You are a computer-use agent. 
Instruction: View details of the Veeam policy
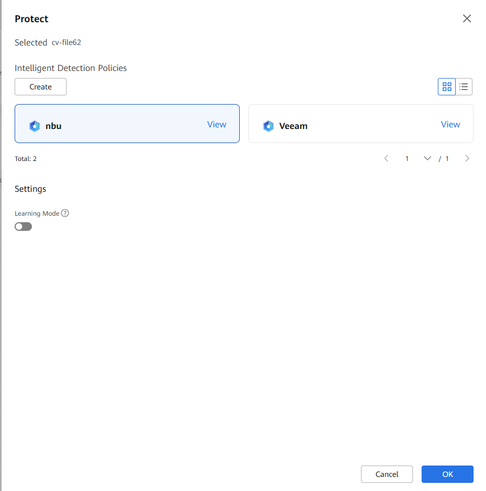tap(450, 125)
